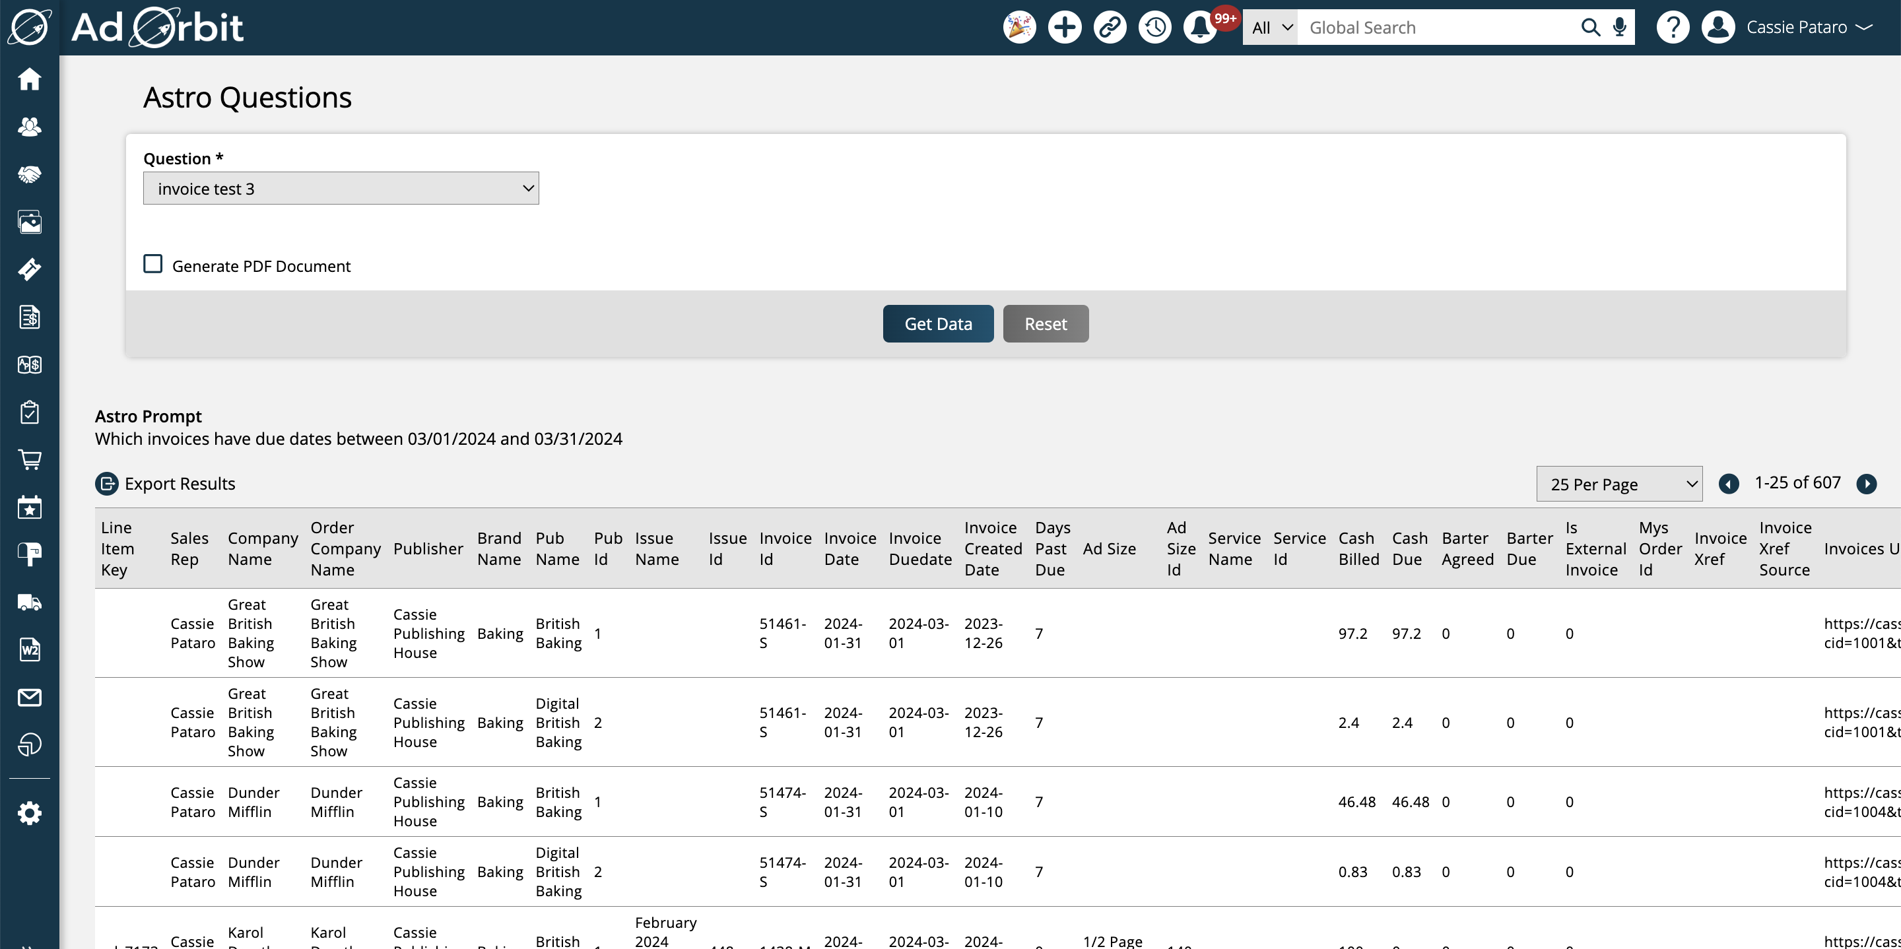Click the quick links chain icon
1901x949 pixels.
click(x=1109, y=27)
